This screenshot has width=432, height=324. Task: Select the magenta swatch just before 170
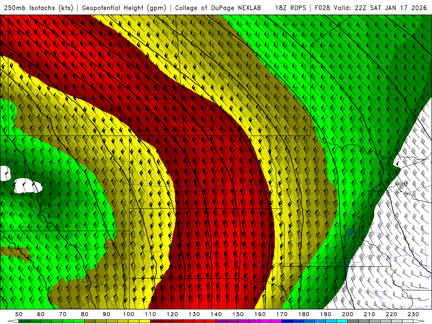pos(276,321)
